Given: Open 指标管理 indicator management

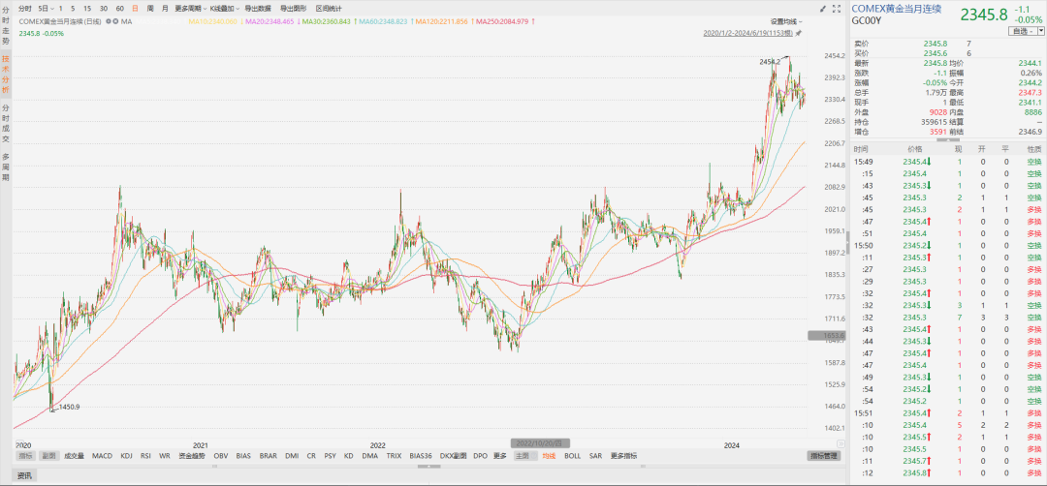Looking at the screenshot, I should [824, 455].
